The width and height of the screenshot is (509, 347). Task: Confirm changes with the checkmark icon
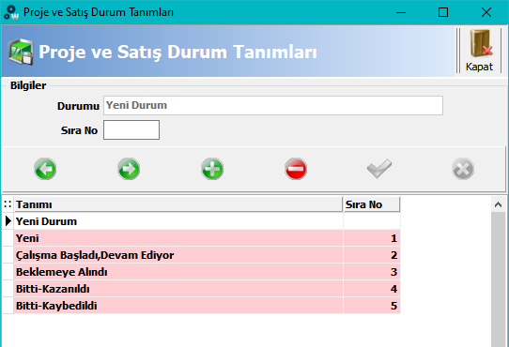point(379,168)
